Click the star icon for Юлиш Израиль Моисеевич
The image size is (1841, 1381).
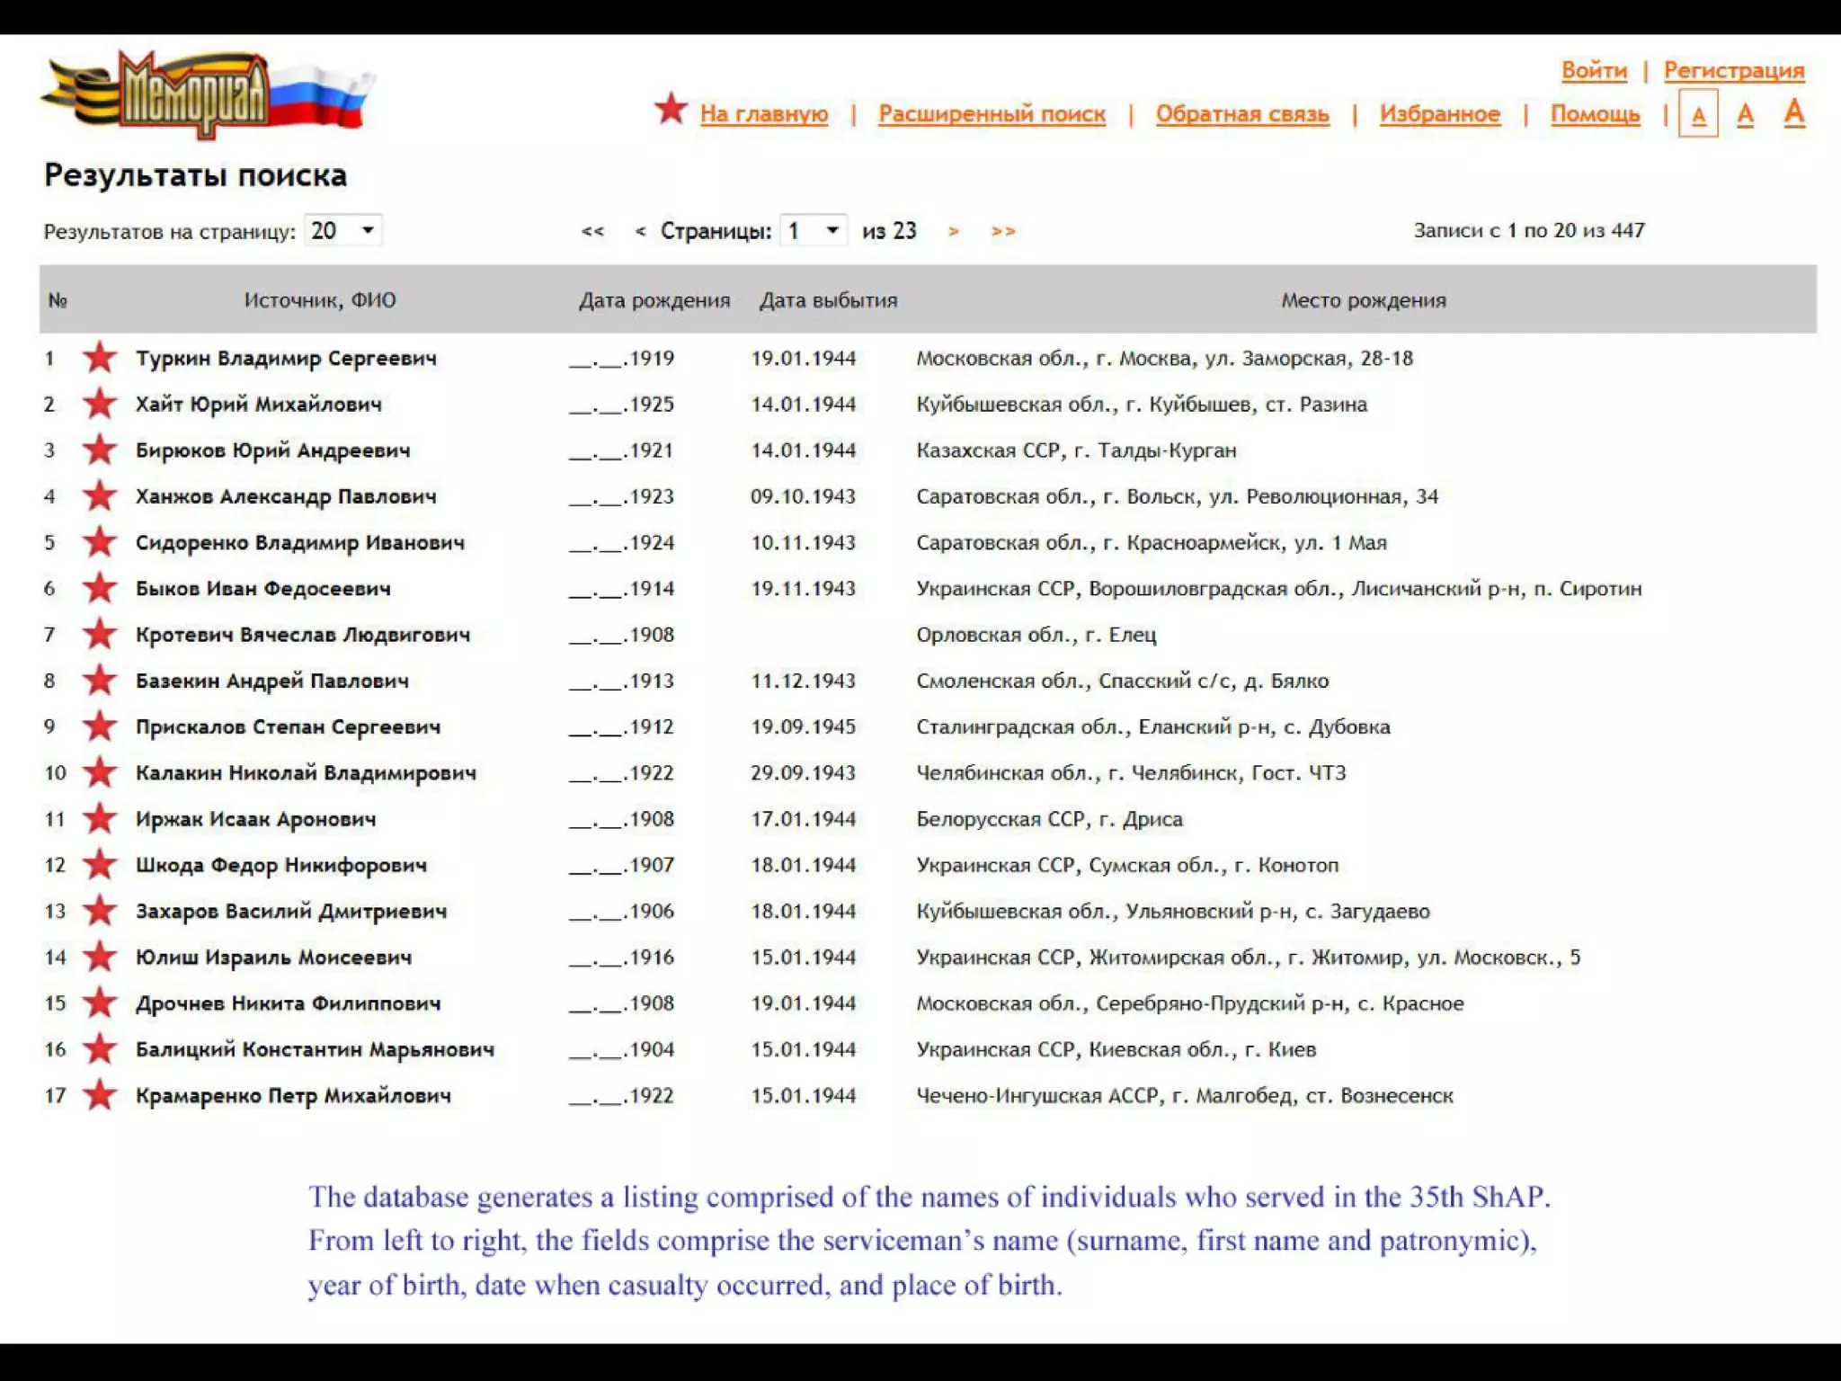[100, 957]
